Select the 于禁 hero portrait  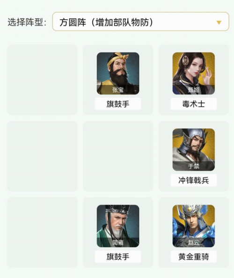194,150
